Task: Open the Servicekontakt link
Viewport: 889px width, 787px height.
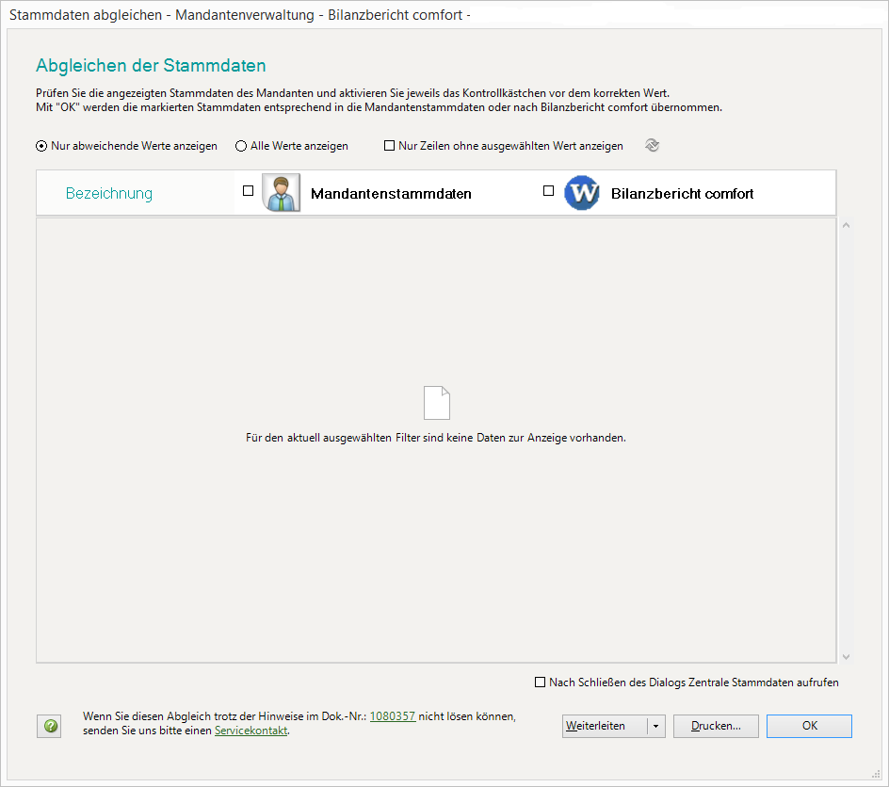Action: [251, 731]
